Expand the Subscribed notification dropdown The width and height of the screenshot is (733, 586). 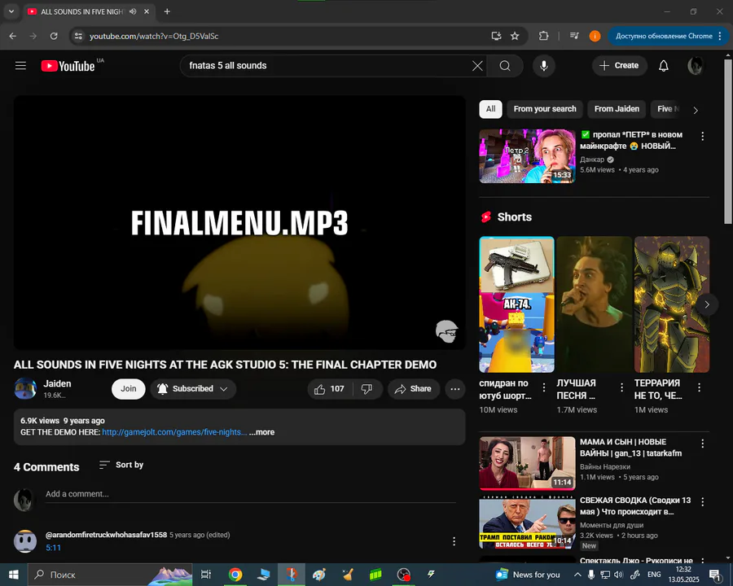click(x=193, y=389)
